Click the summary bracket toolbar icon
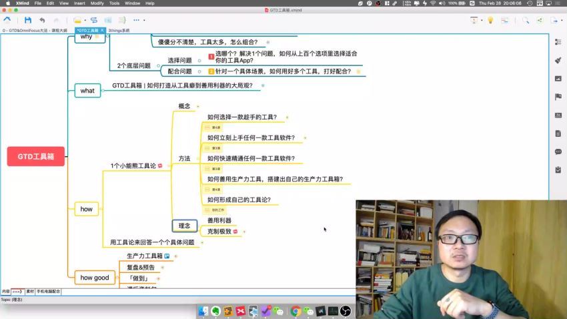 click(122, 20)
